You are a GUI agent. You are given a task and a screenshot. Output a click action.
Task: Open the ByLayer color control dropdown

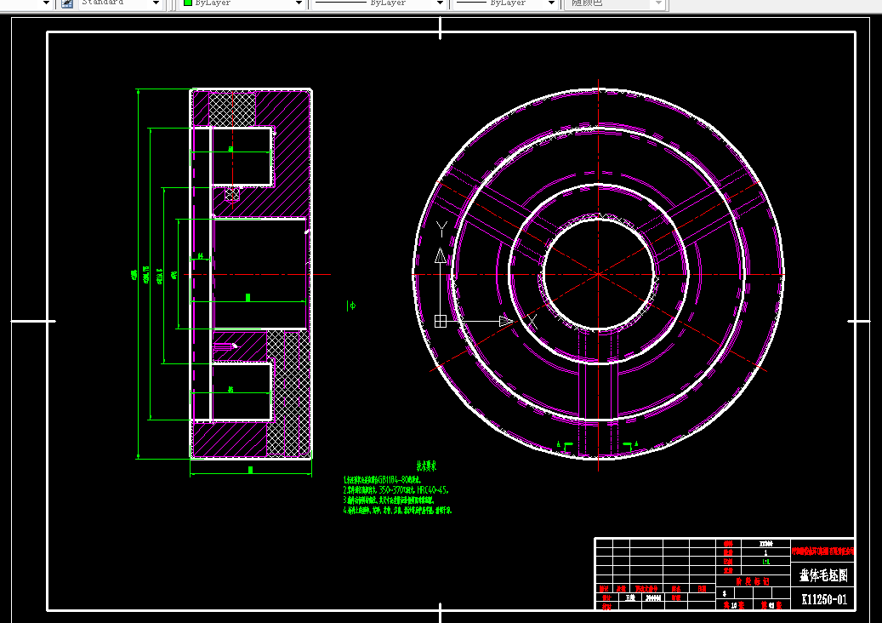click(x=299, y=3)
